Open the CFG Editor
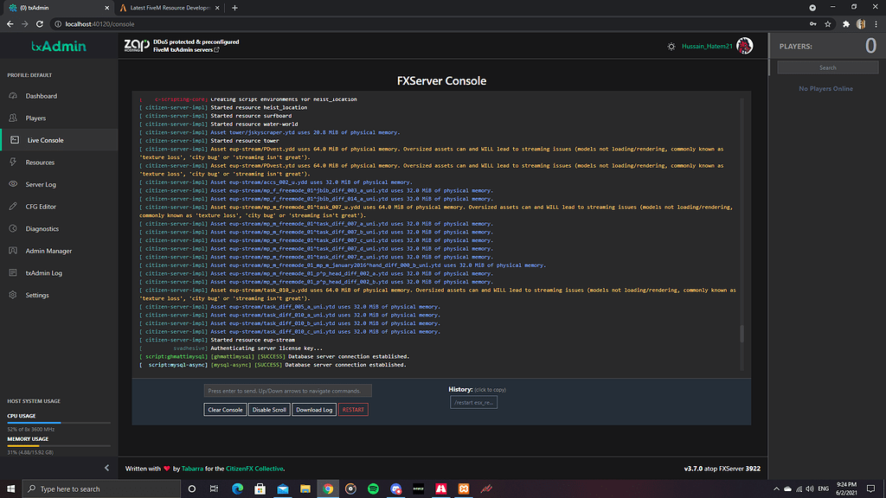 tap(41, 207)
